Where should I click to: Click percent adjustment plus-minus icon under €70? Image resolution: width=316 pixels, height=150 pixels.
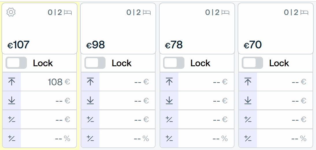[248, 138]
